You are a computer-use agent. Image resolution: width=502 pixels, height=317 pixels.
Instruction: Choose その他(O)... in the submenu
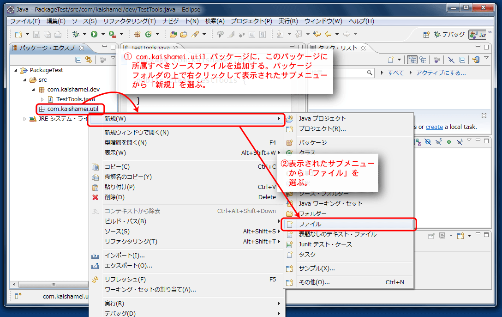pyautogui.click(x=349, y=282)
